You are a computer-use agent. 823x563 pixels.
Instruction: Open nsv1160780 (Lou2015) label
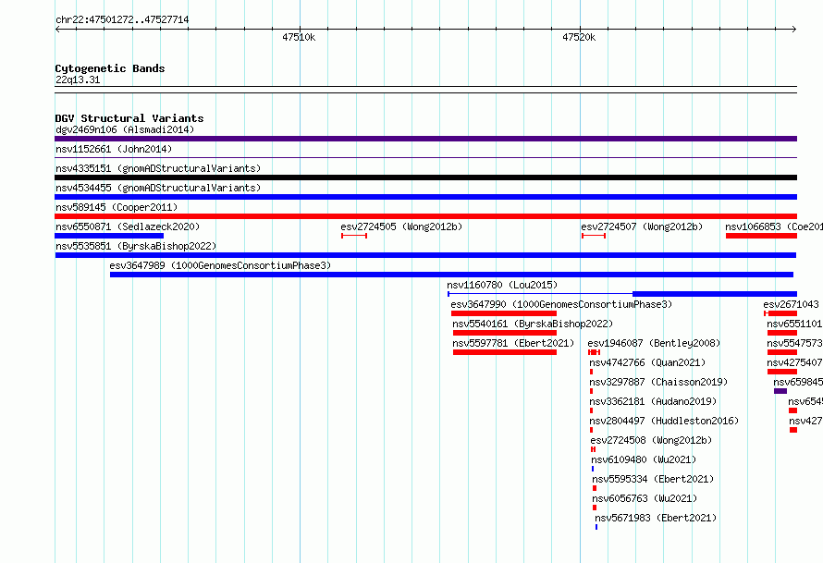[502, 285]
